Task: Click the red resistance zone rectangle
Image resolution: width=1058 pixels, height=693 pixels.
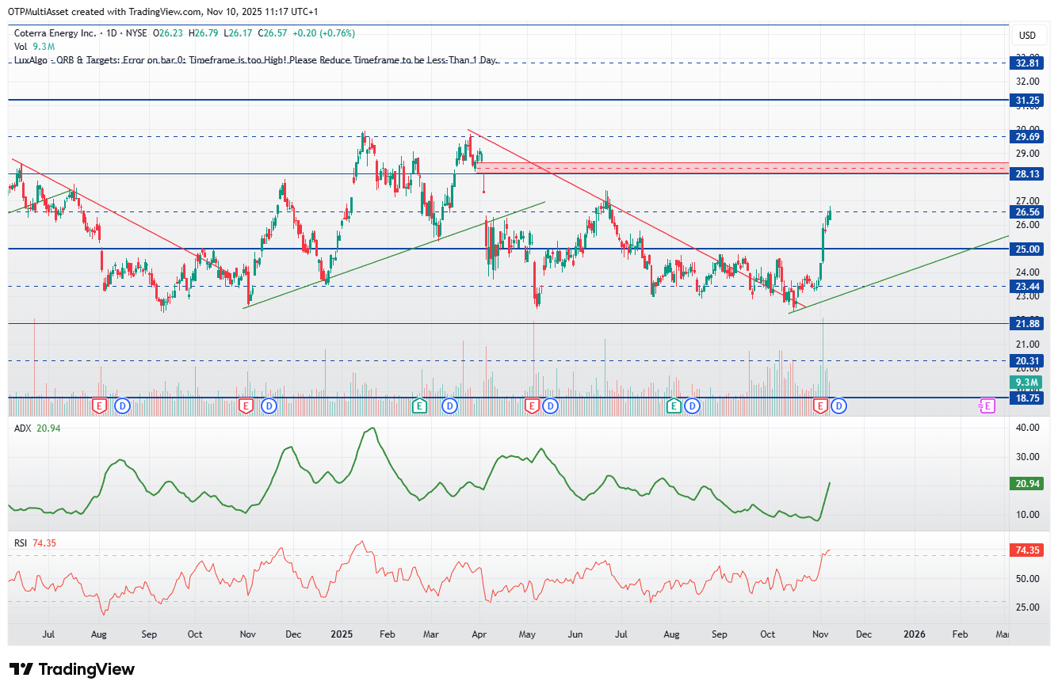Action: (743, 168)
